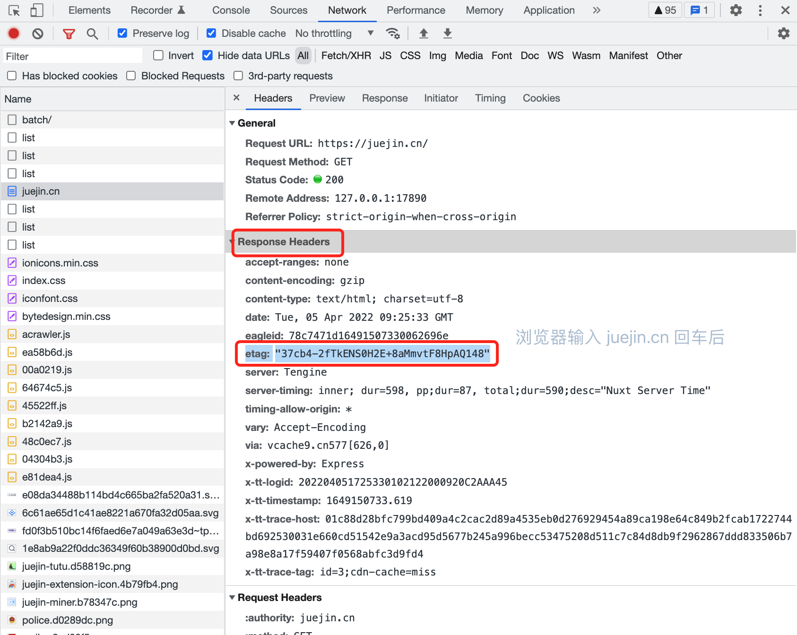797x635 pixels.
Task: Stop recording network log (red circle)
Action: [x=14, y=33]
